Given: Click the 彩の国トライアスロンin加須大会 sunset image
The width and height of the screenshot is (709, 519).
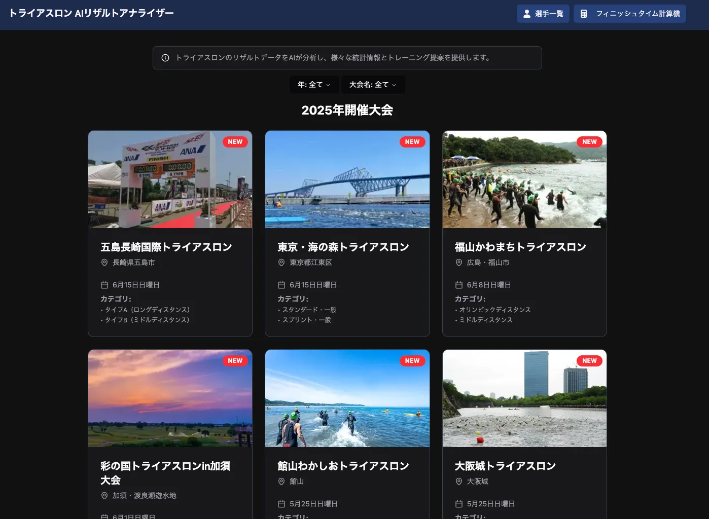Looking at the screenshot, I should pyautogui.click(x=170, y=398).
